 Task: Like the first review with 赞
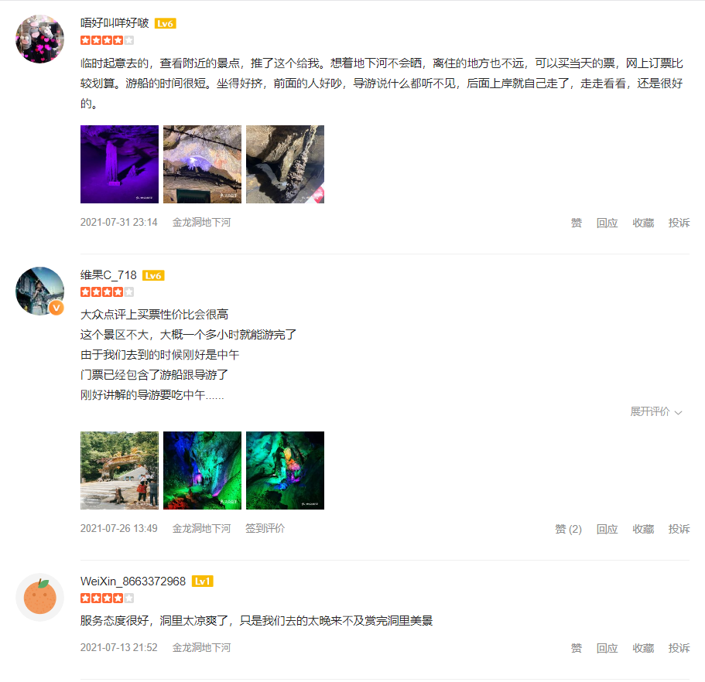[x=576, y=223]
